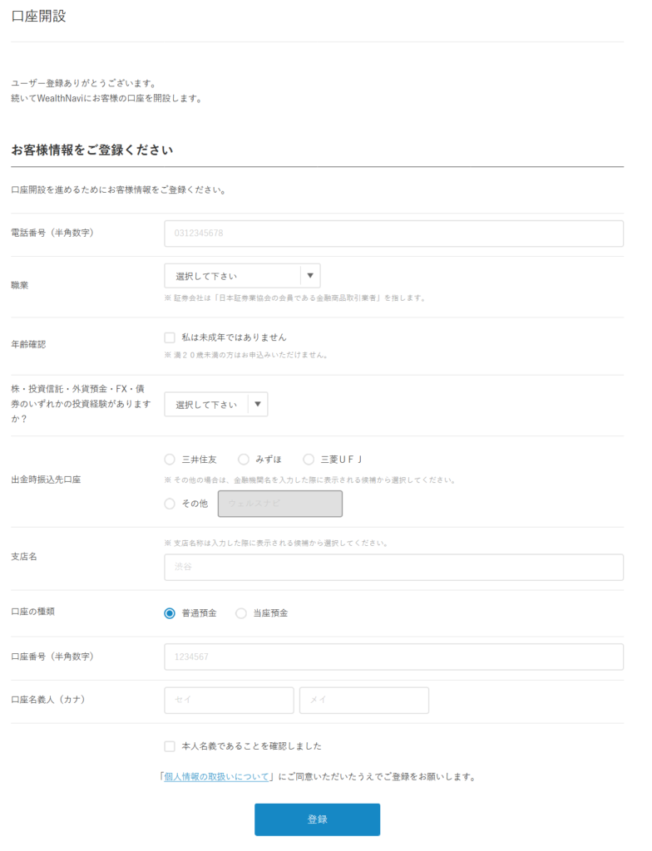Check the 本人名義であることを確認しました checkbox
The height and width of the screenshot is (851, 652).
[170, 746]
